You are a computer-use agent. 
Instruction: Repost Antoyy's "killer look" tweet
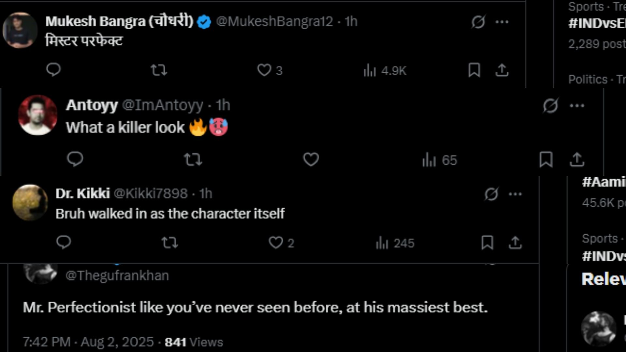tap(193, 160)
